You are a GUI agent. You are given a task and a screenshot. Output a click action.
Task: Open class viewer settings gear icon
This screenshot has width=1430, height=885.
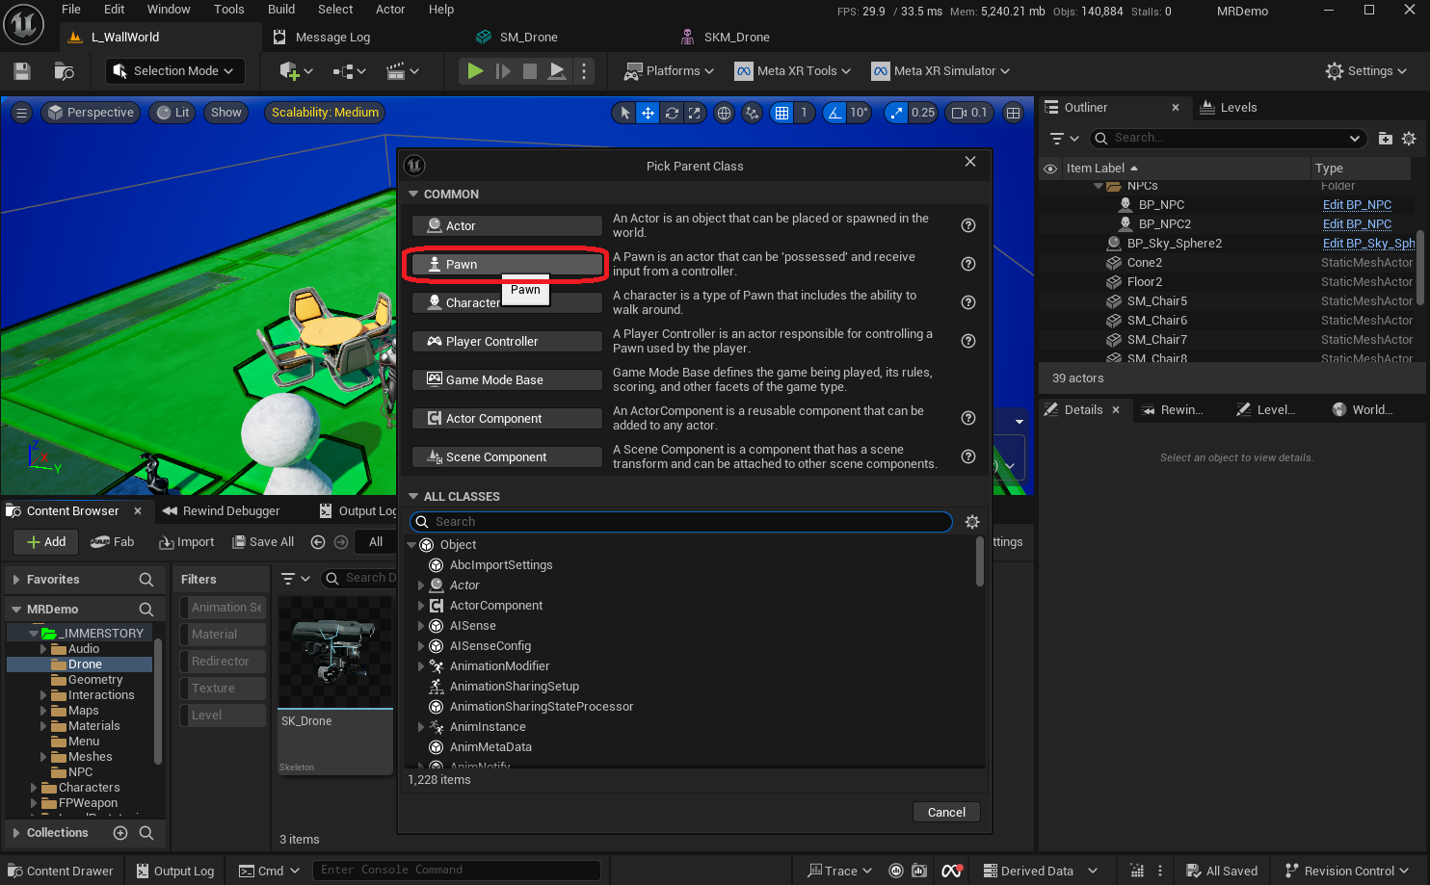click(x=972, y=522)
